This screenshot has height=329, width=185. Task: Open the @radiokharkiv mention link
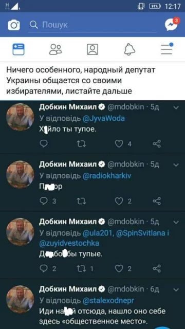pyautogui.click(x=107, y=176)
